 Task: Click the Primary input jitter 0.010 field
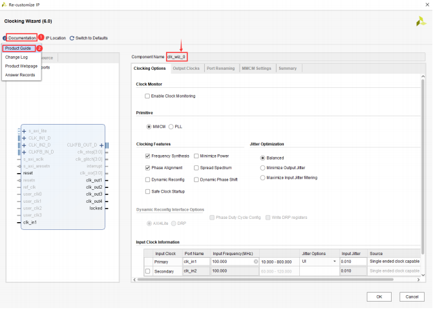(x=354, y=262)
